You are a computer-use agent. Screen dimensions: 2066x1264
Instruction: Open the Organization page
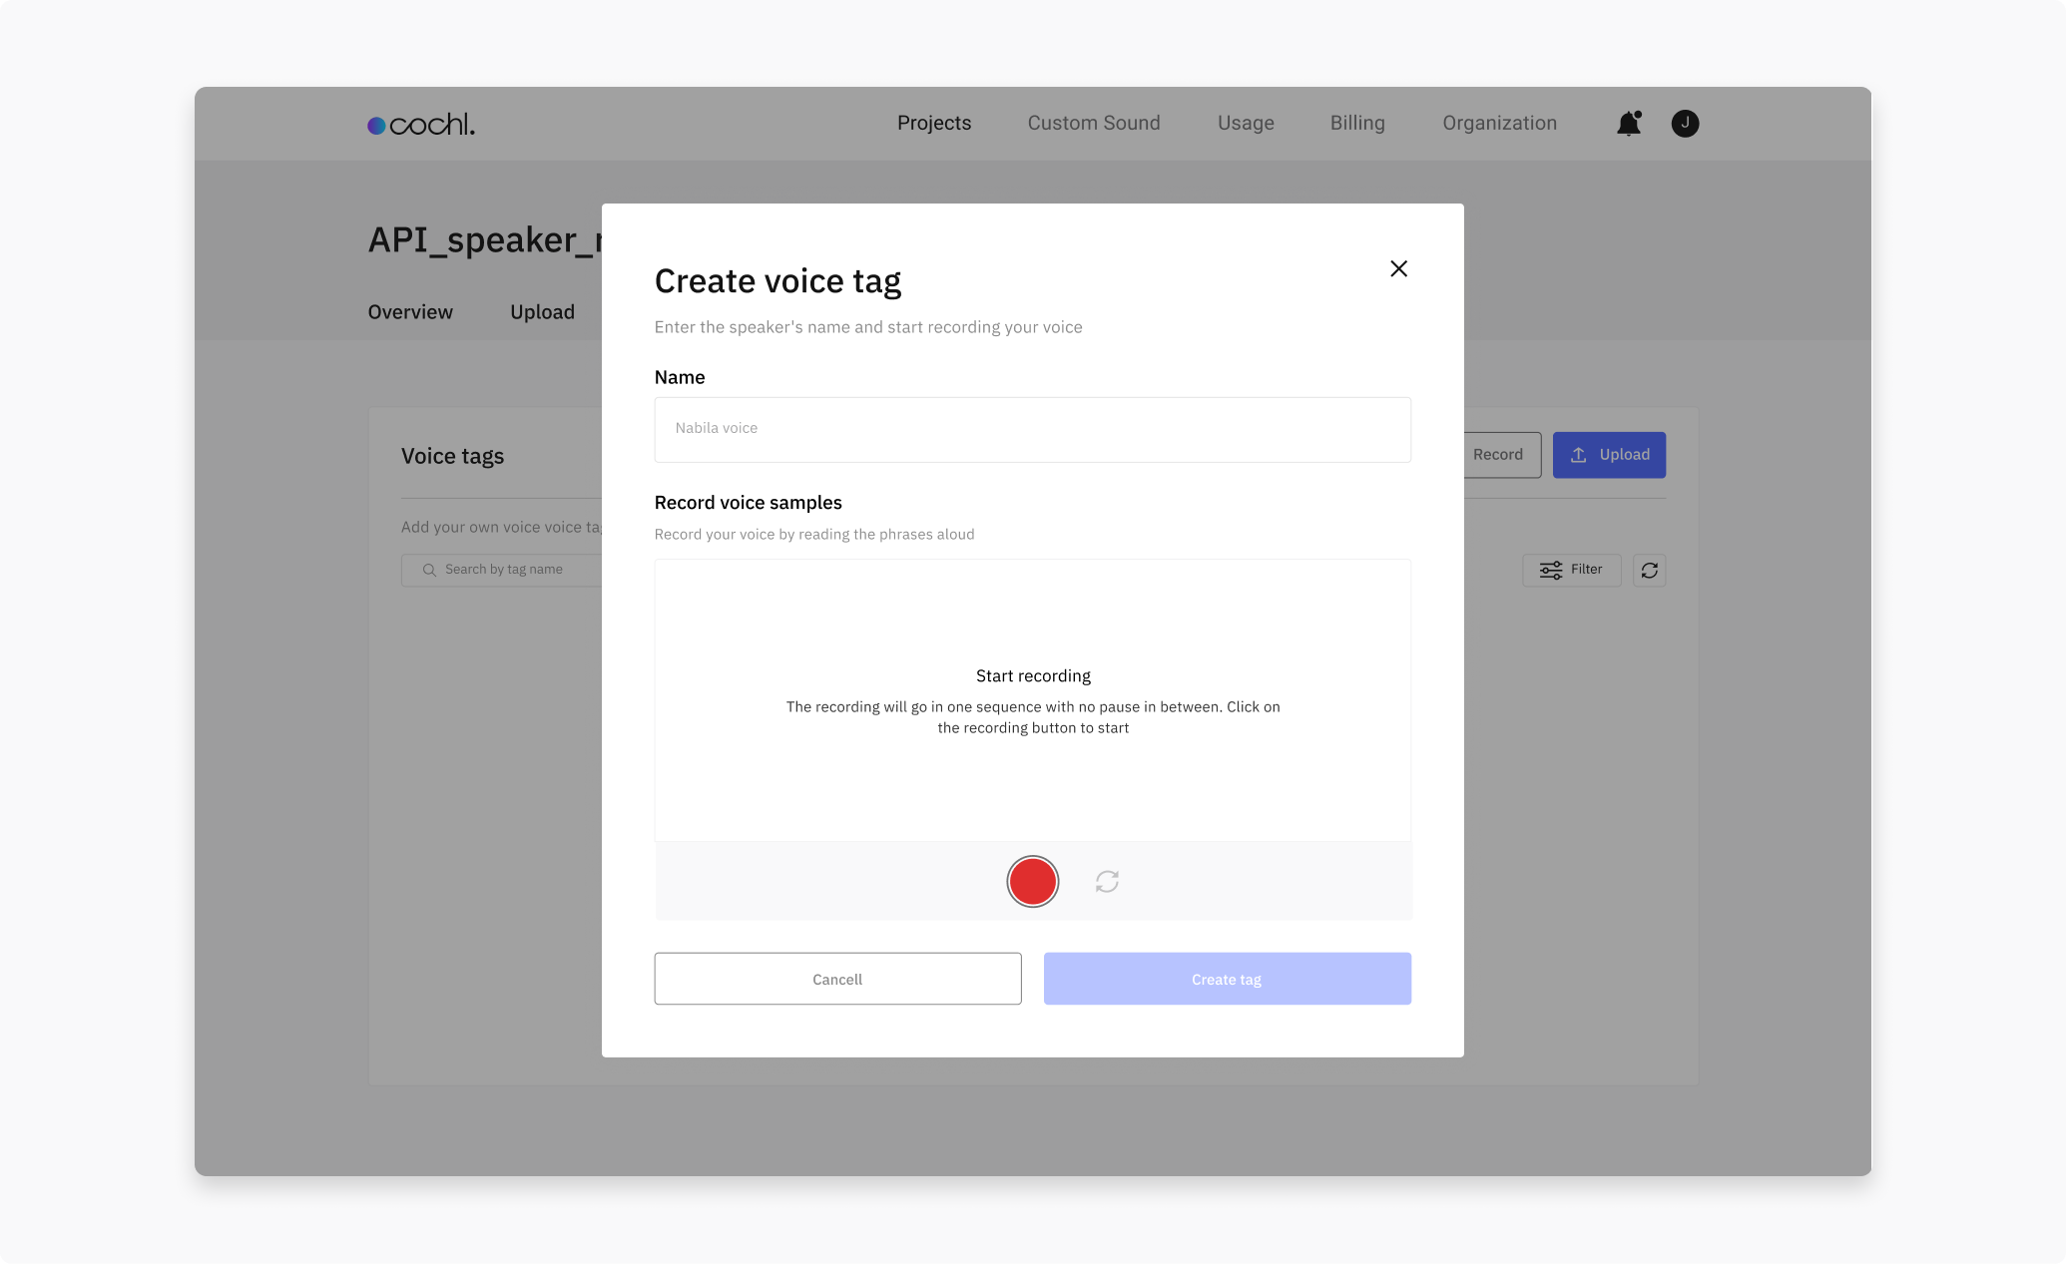coord(1499,123)
